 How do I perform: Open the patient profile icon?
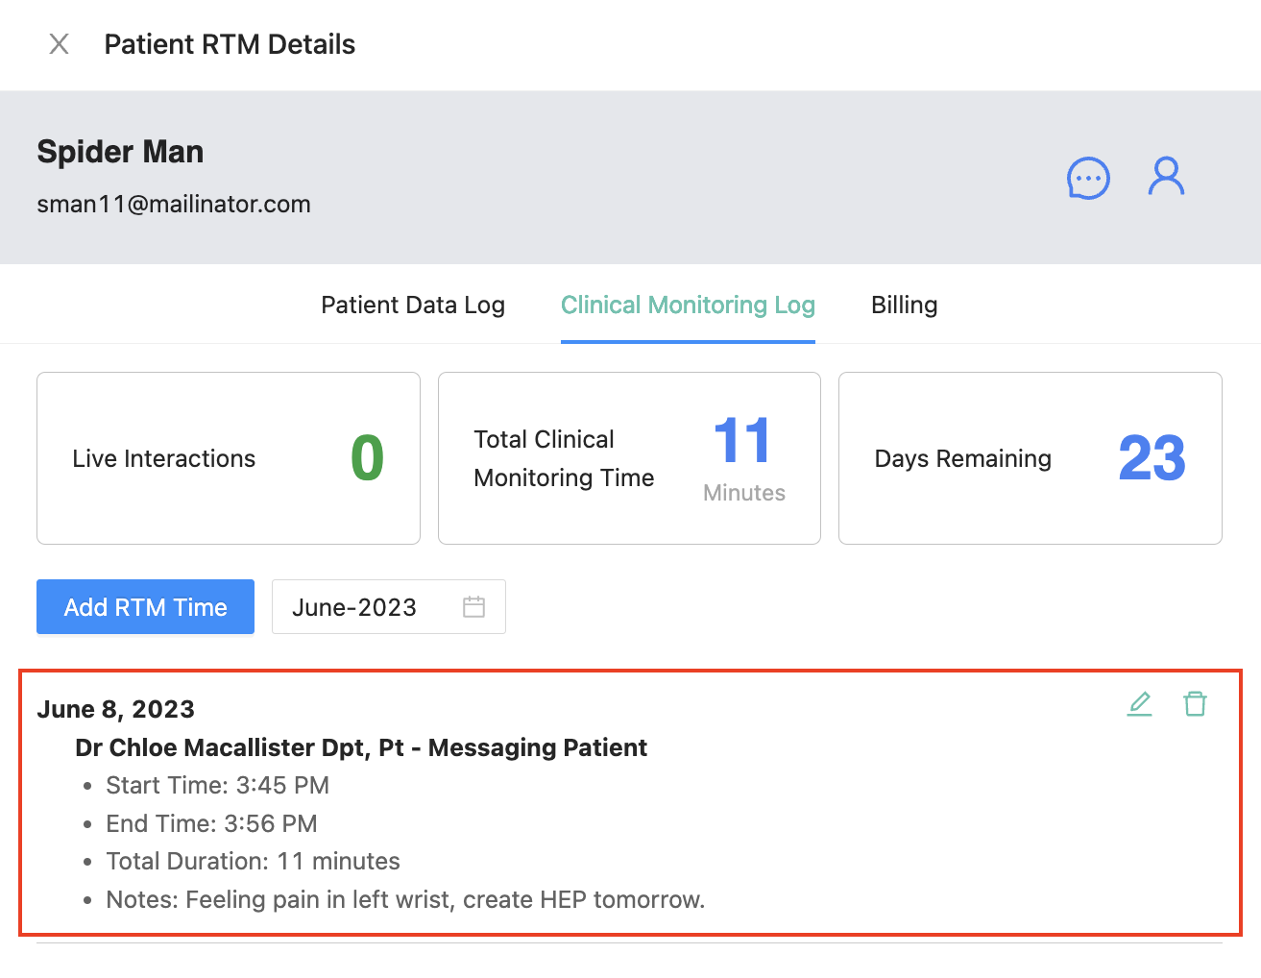[1166, 177]
